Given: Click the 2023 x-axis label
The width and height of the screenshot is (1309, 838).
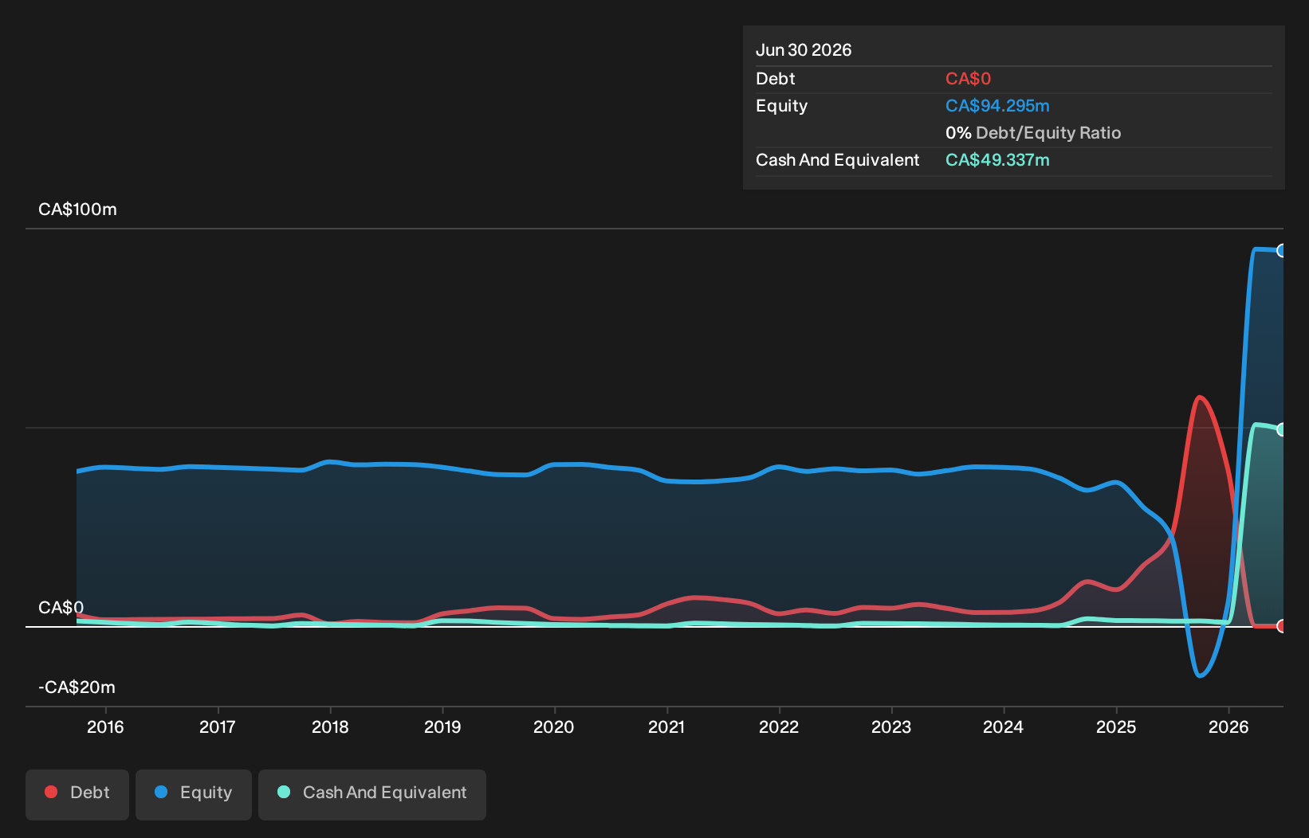Looking at the screenshot, I should click(x=891, y=726).
